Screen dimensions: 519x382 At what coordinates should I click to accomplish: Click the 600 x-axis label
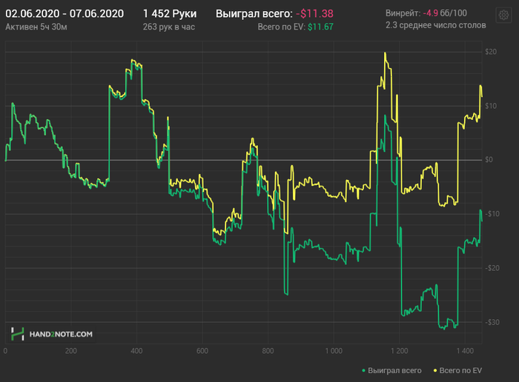tap(202, 351)
